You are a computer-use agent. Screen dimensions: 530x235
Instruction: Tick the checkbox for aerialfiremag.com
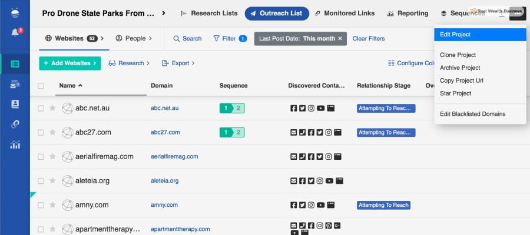point(41,157)
